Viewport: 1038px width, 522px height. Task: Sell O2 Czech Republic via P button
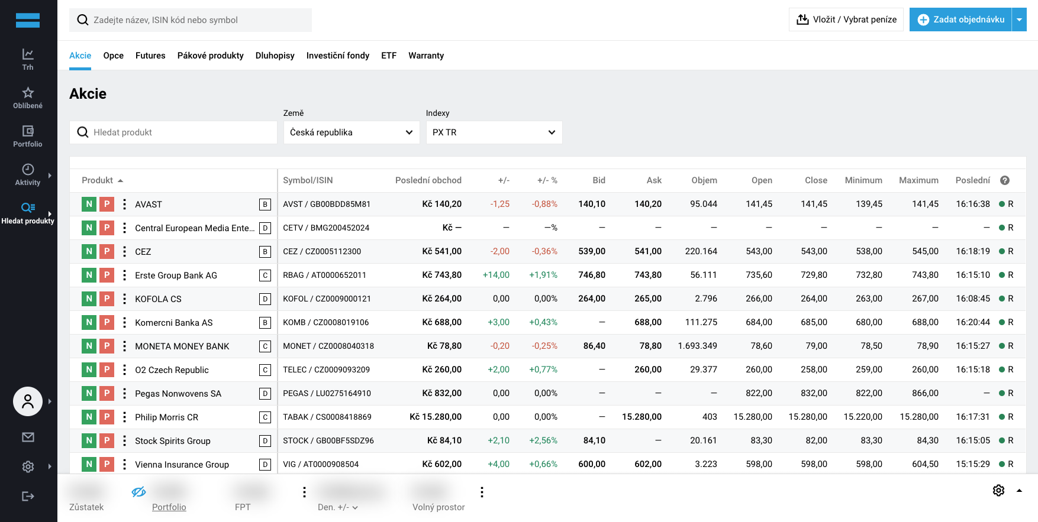pos(107,369)
